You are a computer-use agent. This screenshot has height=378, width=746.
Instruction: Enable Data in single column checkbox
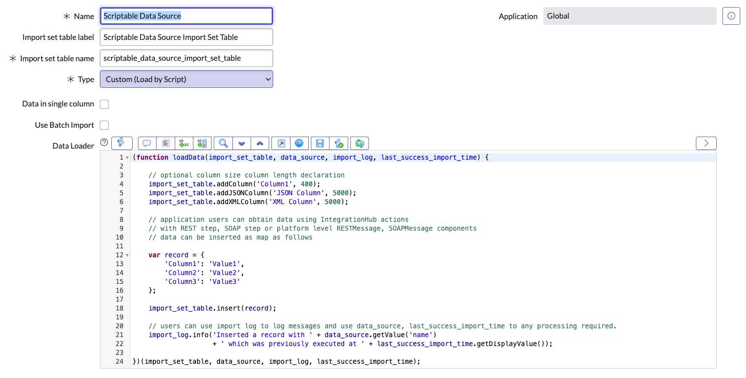pos(104,104)
